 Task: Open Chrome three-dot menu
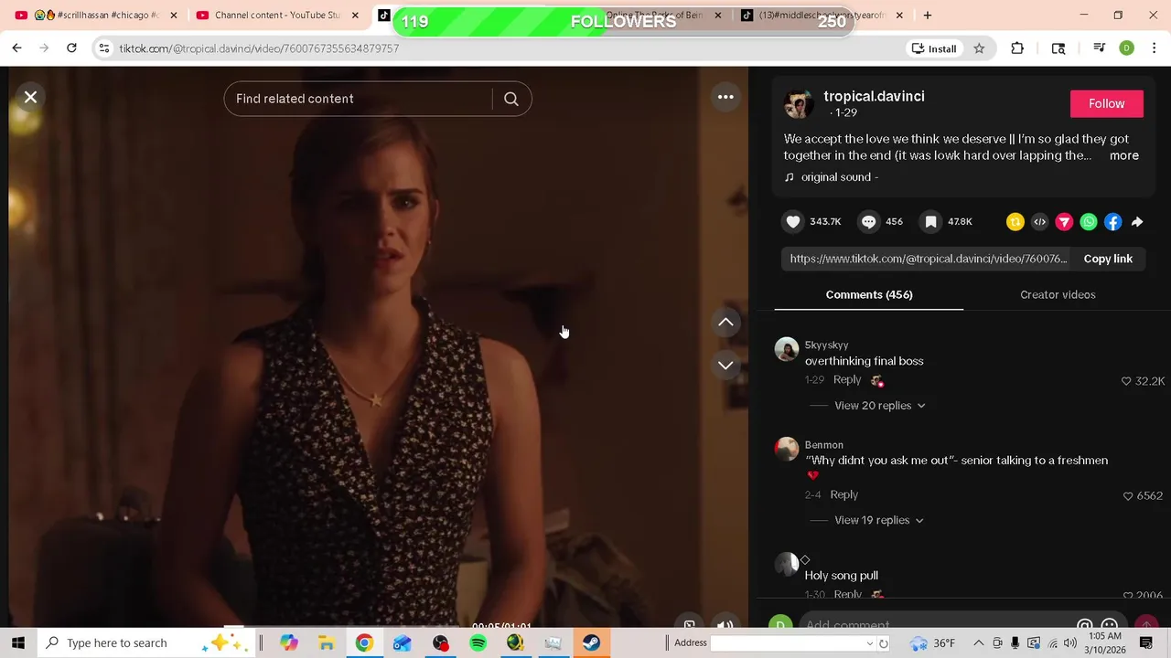click(1155, 48)
